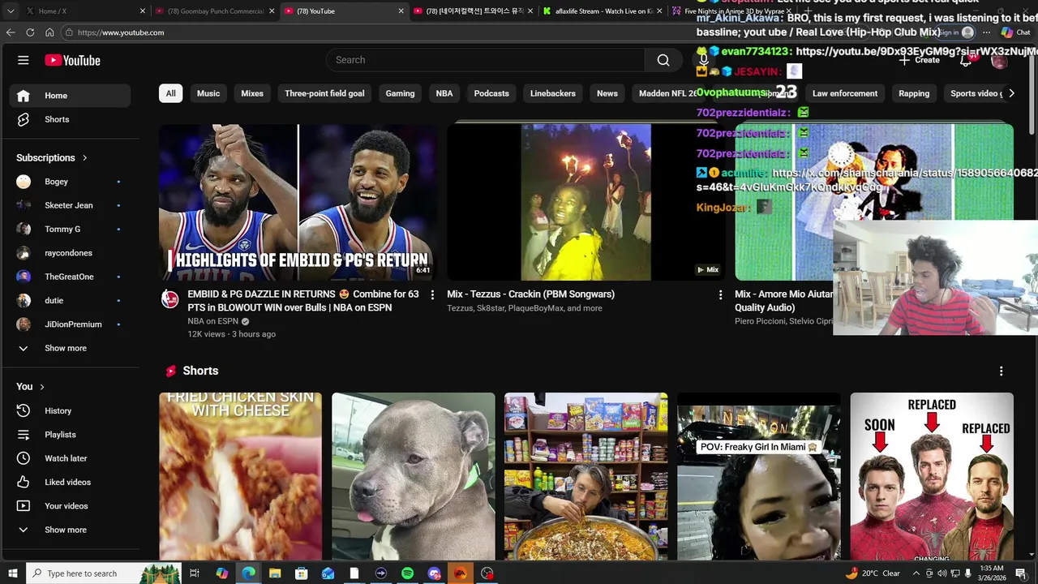Select the Linebackers filter chip

click(553, 93)
